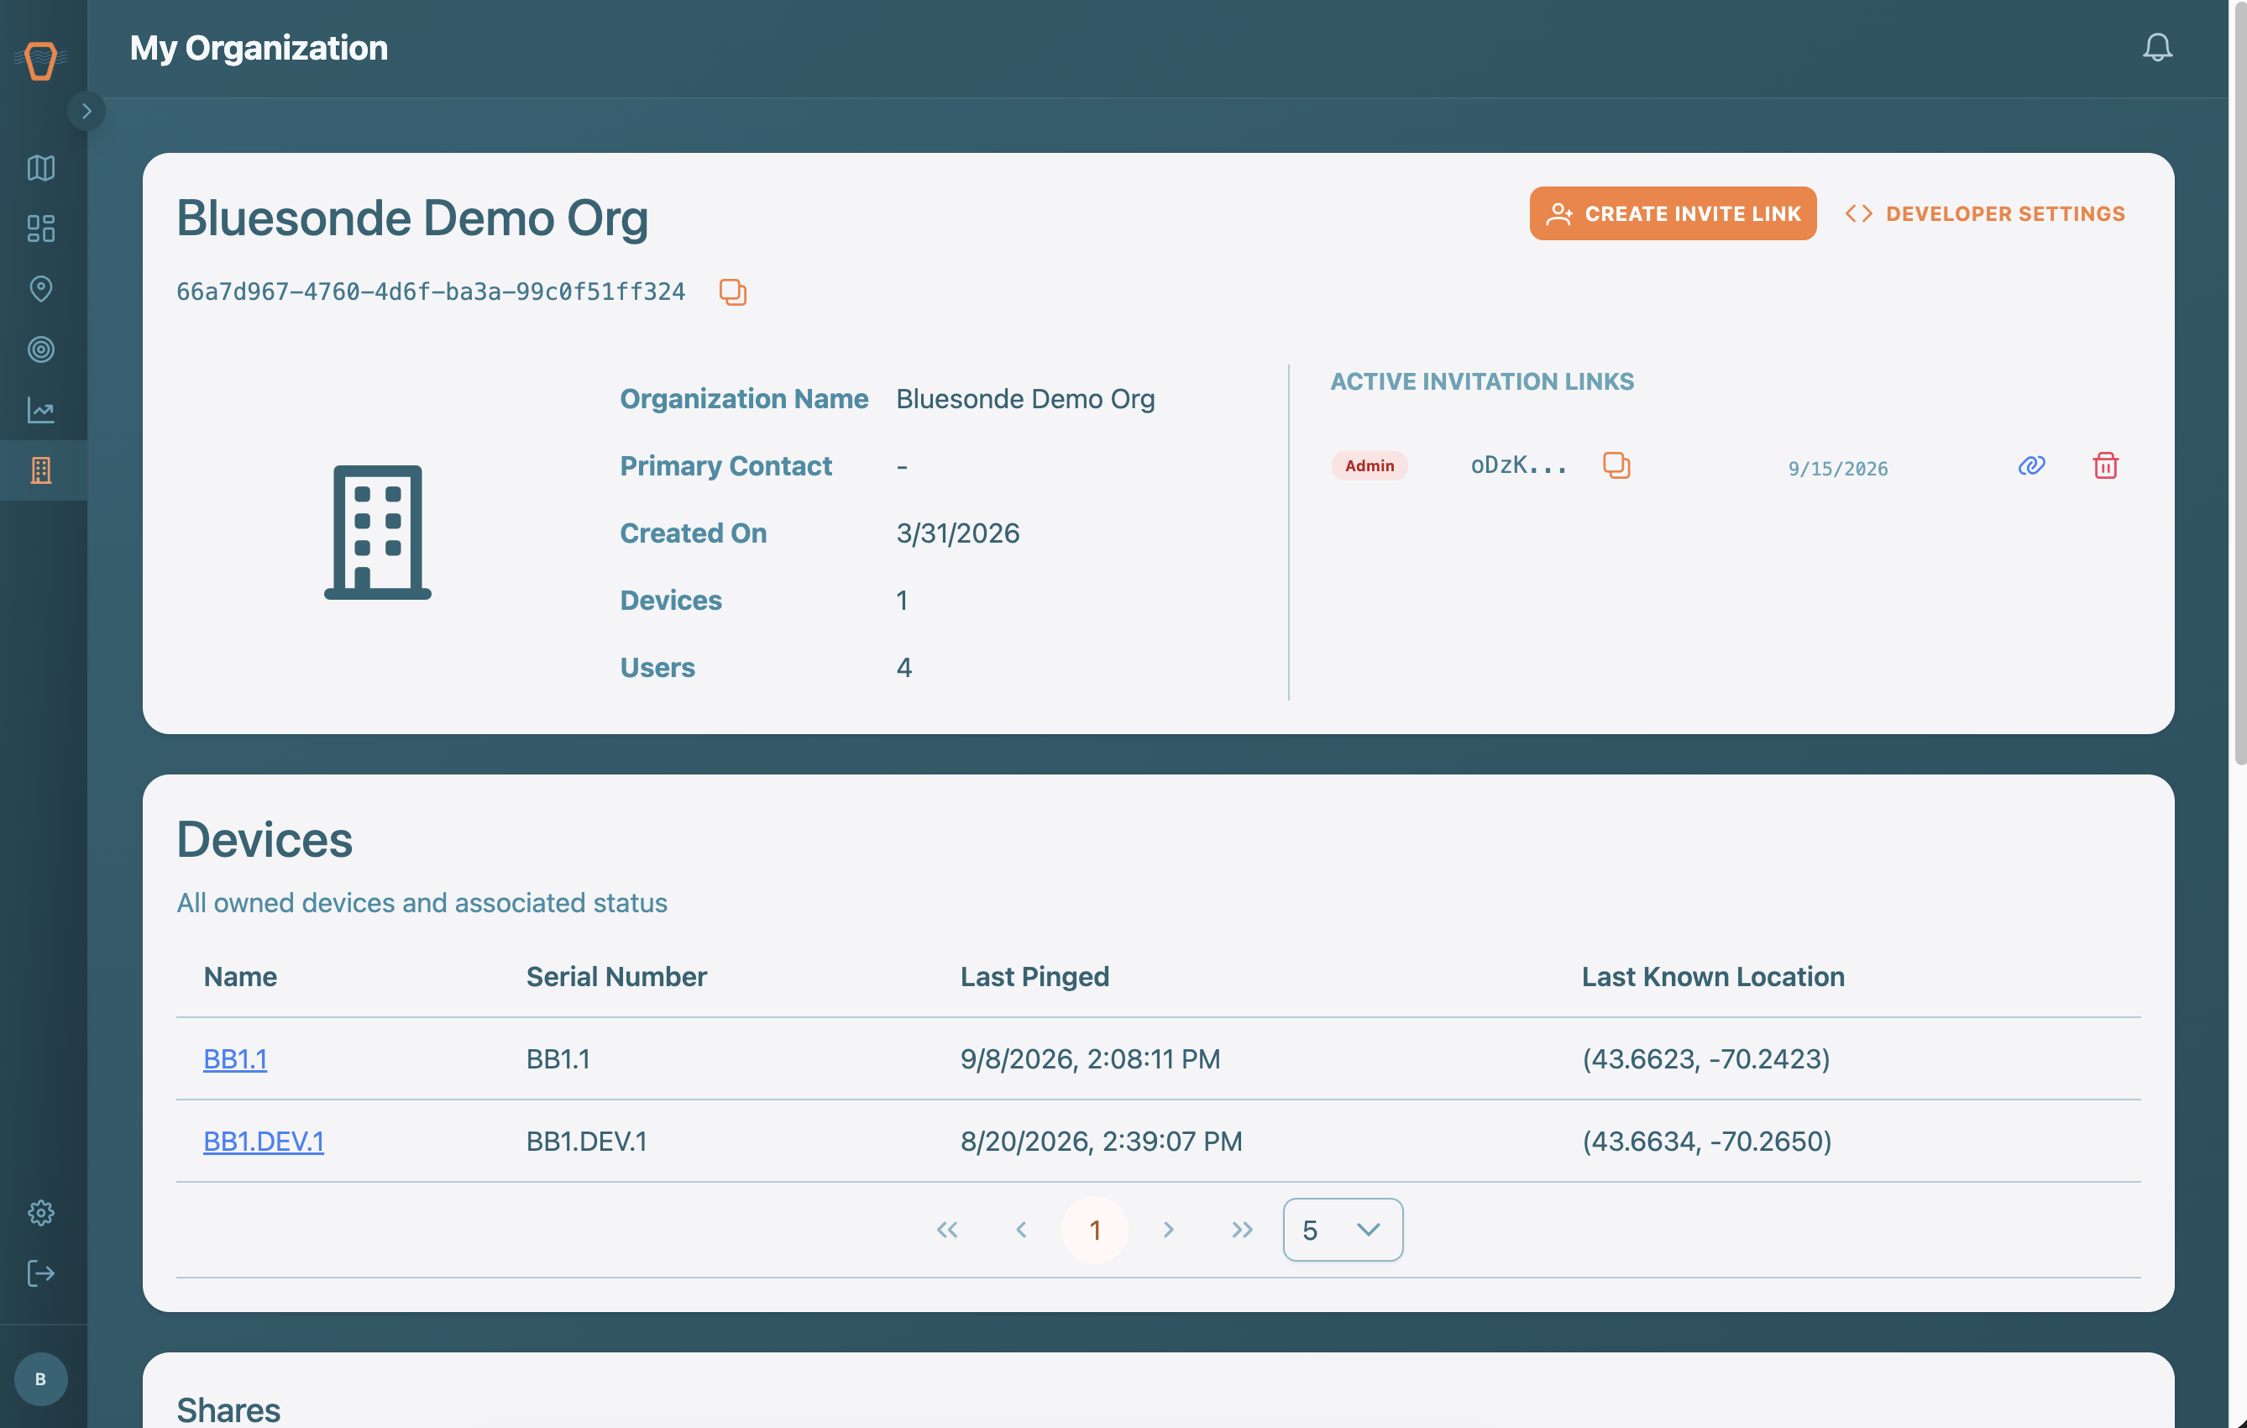Click the Last Known Location column header

coord(1712,976)
